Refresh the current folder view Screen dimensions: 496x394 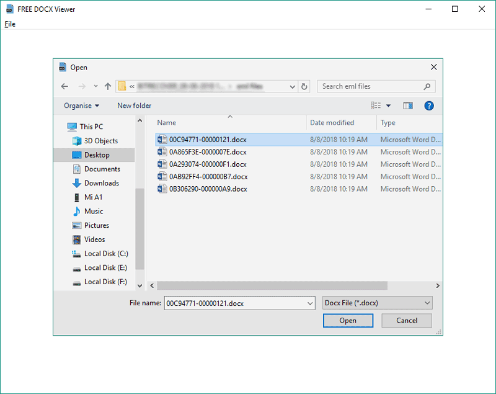pyautogui.click(x=304, y=86)
